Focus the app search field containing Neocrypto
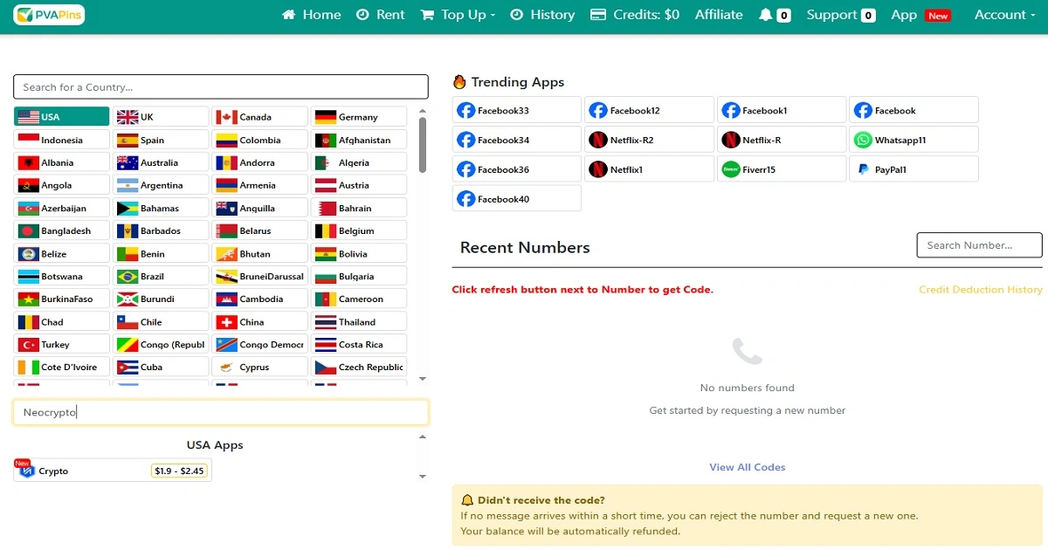The width and height of the screenshot is (1048, 550). 221,412
